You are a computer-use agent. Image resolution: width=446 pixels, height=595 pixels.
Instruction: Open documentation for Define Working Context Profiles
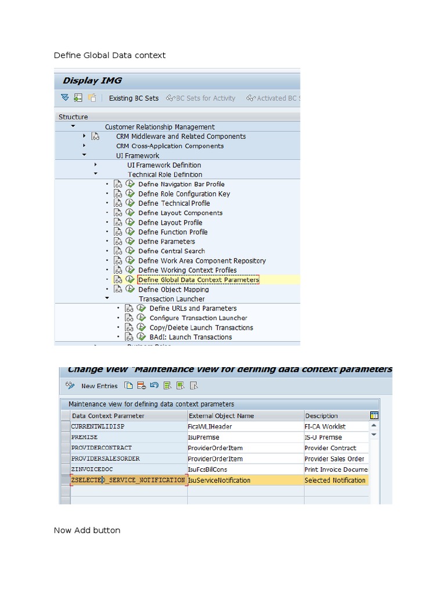(118, 270)
